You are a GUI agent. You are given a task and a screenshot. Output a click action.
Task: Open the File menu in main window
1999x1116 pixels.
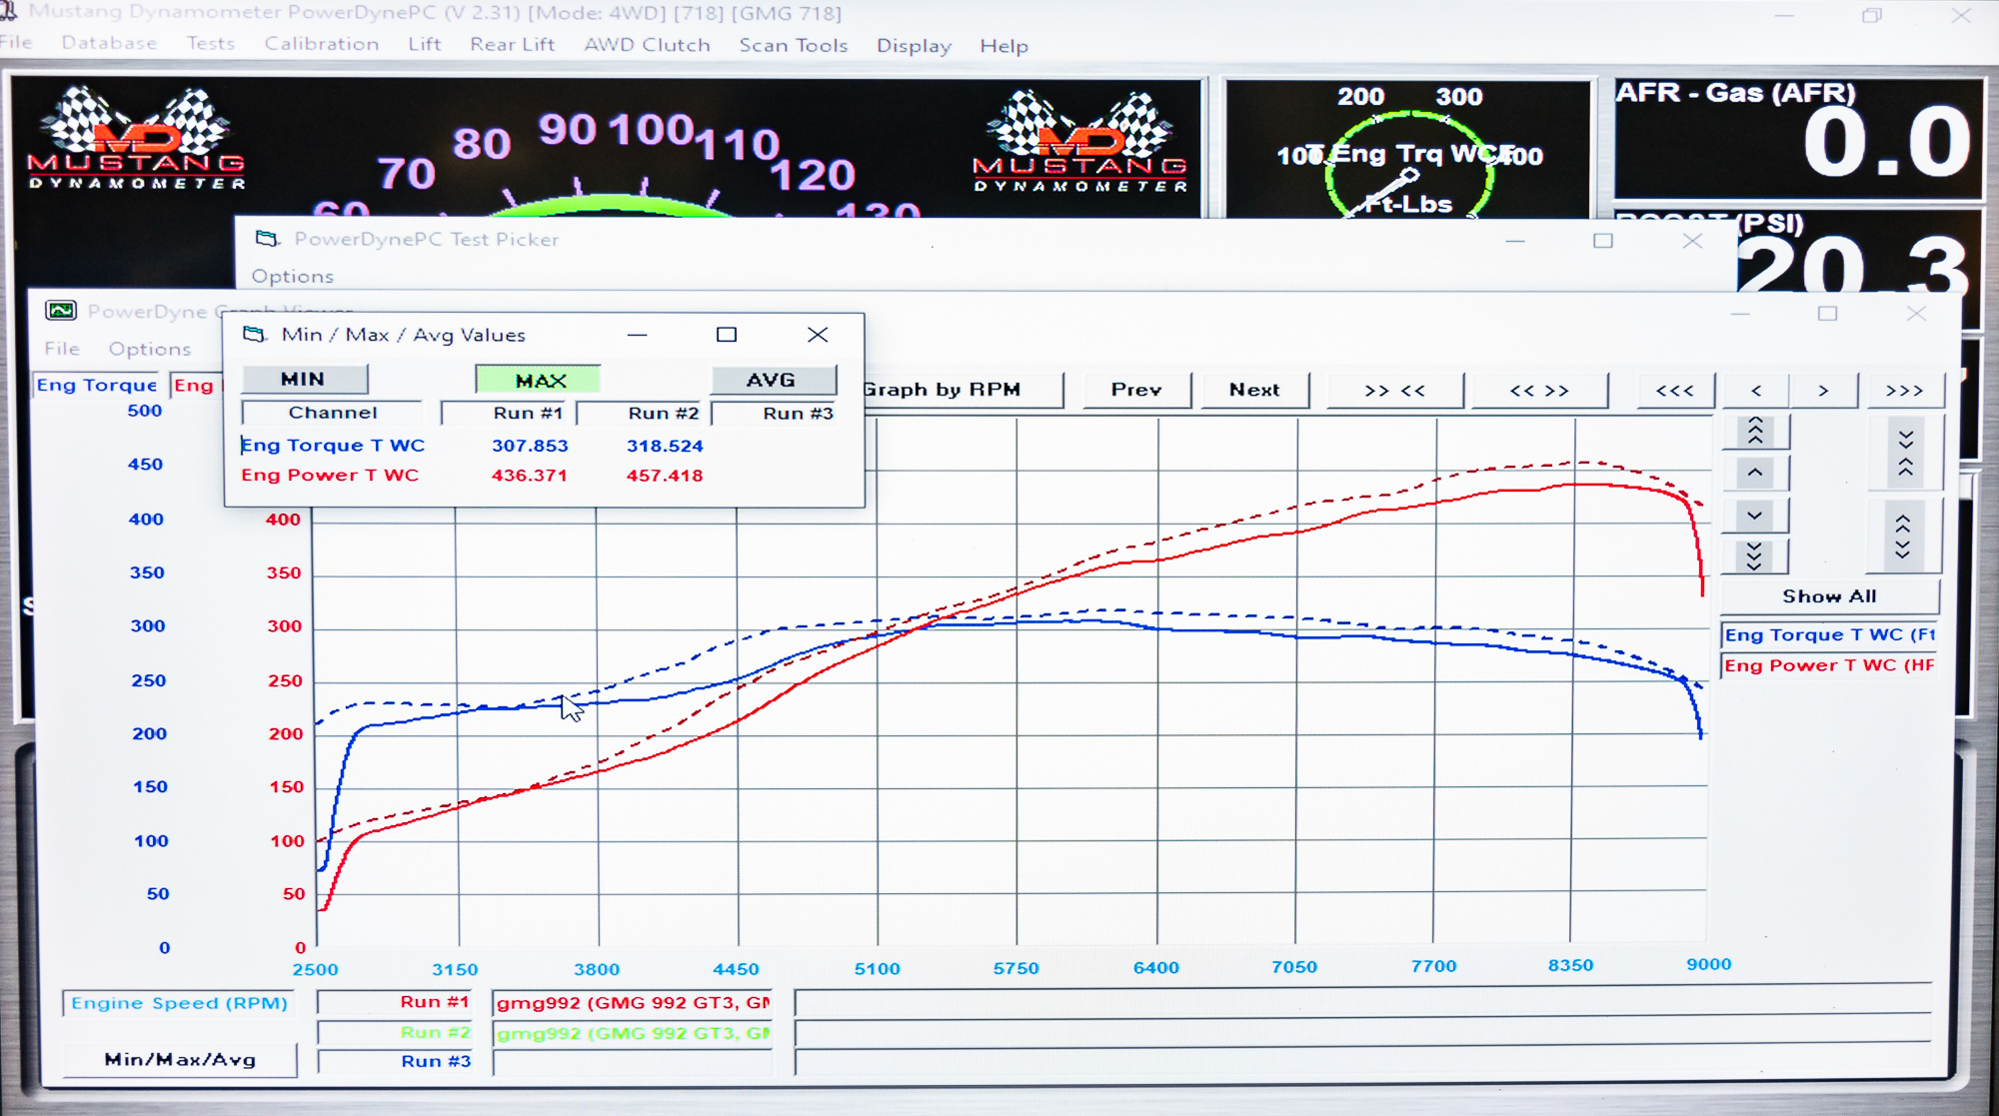pos(16,42)
